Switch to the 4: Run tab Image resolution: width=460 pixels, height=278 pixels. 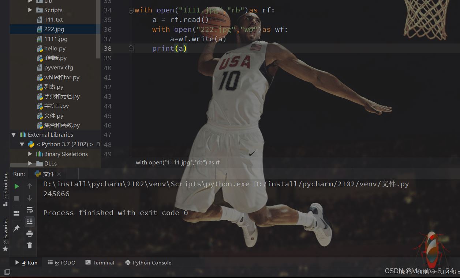point(26,262)
